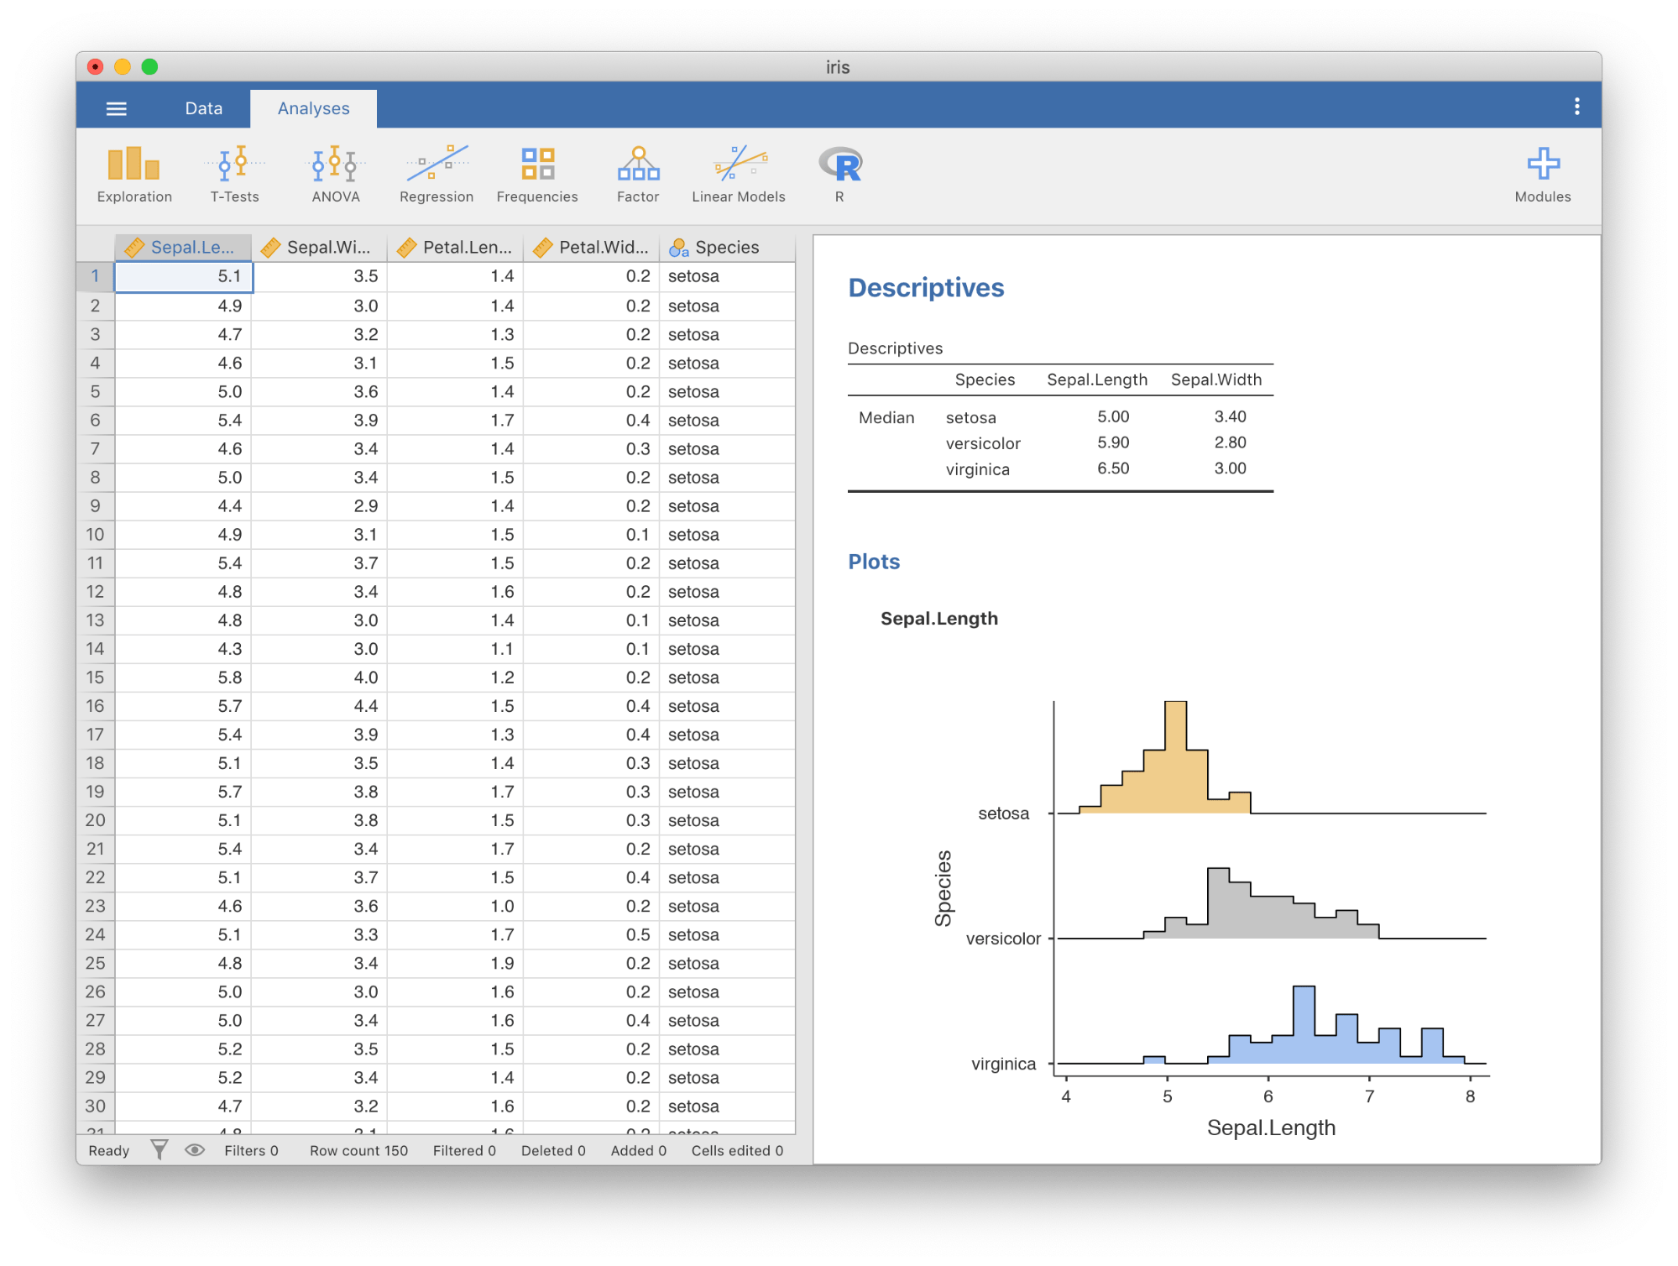Select the Sepal.Length cell with value 5.1 in row 1

[x=184, y=276]
